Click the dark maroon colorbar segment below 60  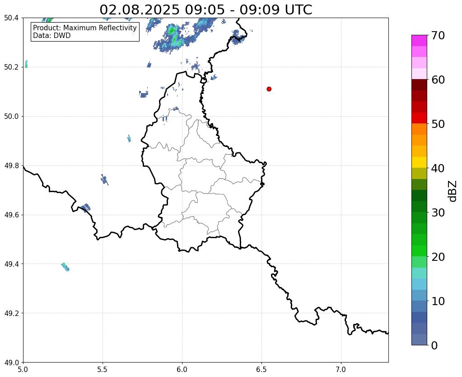[419, 85]
